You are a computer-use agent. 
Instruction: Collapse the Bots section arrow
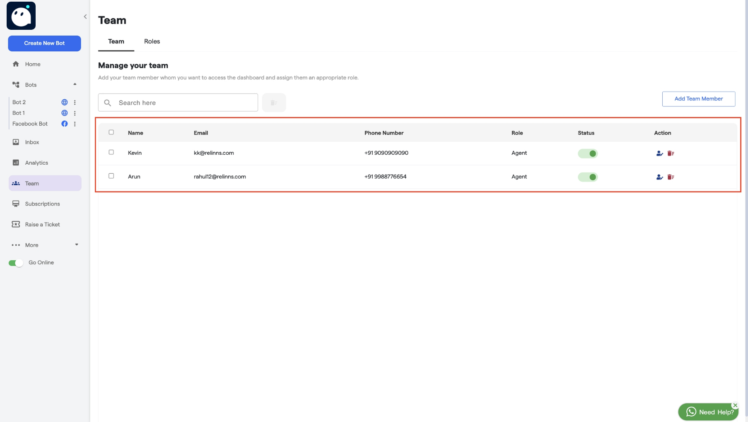click(75, 84)
